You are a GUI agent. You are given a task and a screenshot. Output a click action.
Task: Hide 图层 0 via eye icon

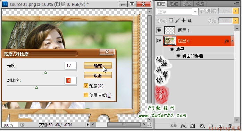[x=159, y=41]
